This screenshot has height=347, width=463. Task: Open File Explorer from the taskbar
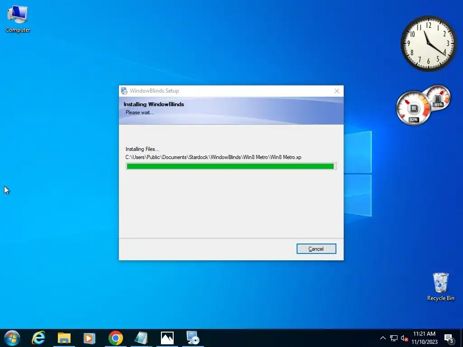click(x=64, y=338)
